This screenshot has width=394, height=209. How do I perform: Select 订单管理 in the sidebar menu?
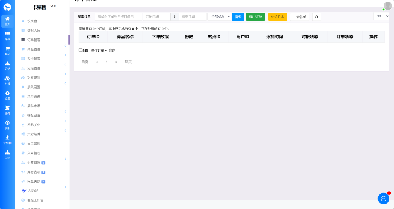pyautogui.click(x=34, y=40)
